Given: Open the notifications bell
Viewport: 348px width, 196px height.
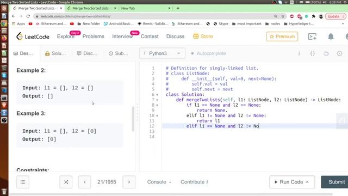Looking at the screenshot, I should pos(331,36).
